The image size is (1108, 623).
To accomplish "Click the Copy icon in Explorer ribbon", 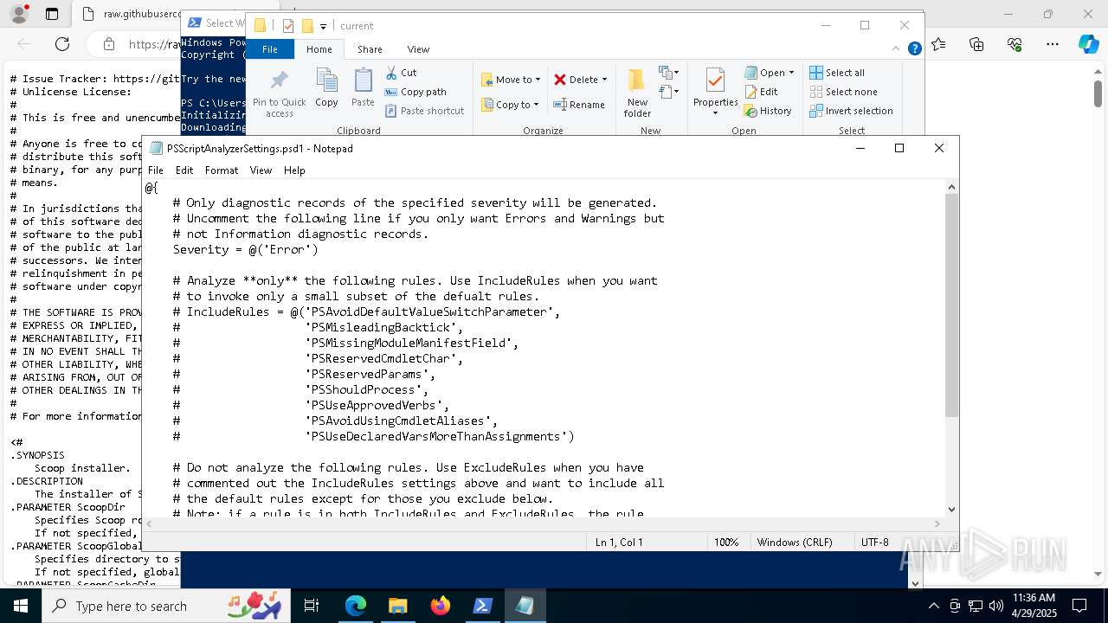I will pos(326,87).
